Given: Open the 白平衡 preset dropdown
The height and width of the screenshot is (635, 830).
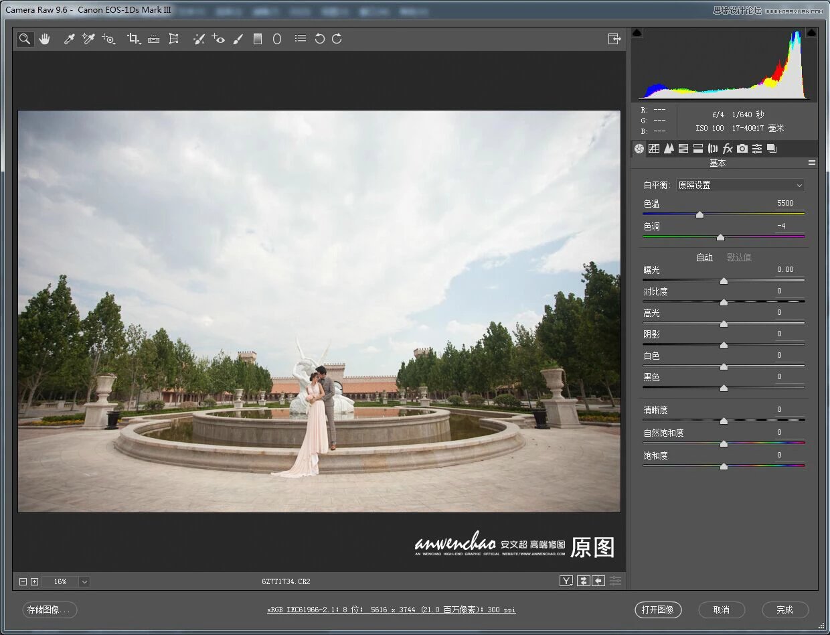Looking at the screenshot, I should click(x=740, y=185).
